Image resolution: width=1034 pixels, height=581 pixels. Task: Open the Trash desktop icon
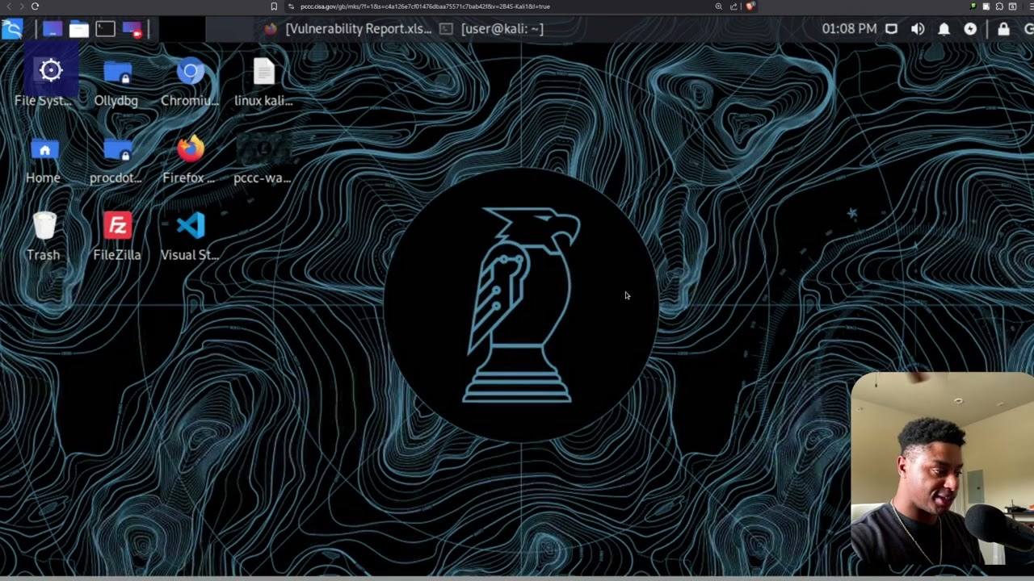pos(43,236)
